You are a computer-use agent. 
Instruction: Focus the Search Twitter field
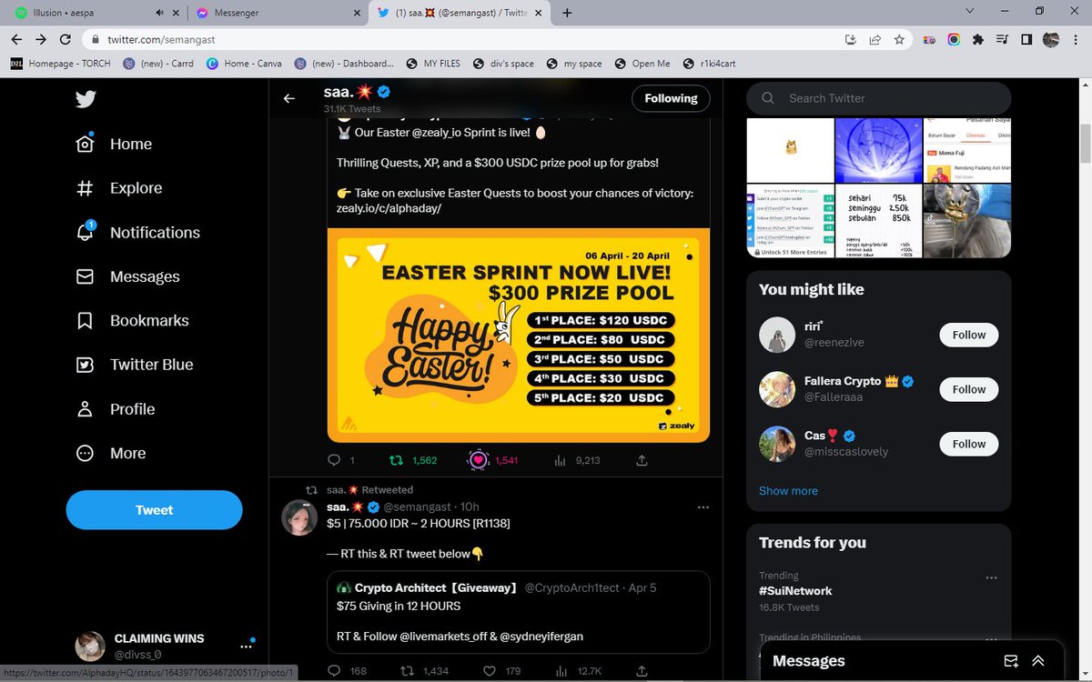tap(878, 98)
